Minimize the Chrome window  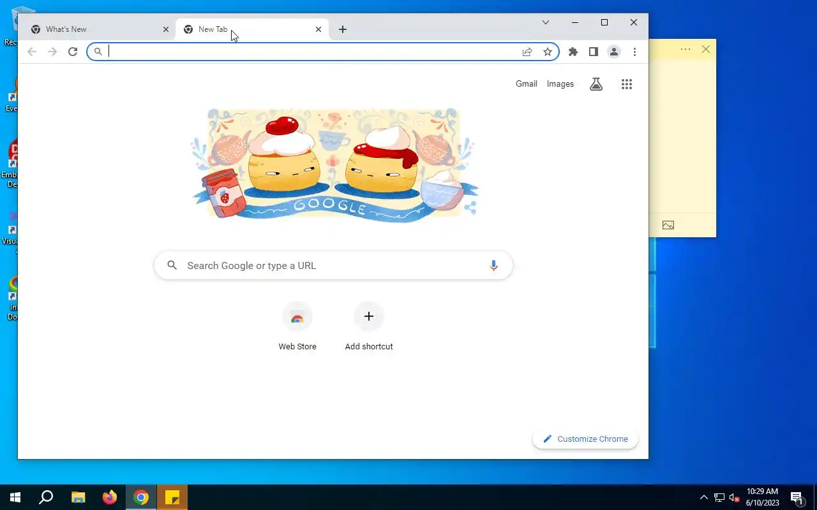pos(575,22)
